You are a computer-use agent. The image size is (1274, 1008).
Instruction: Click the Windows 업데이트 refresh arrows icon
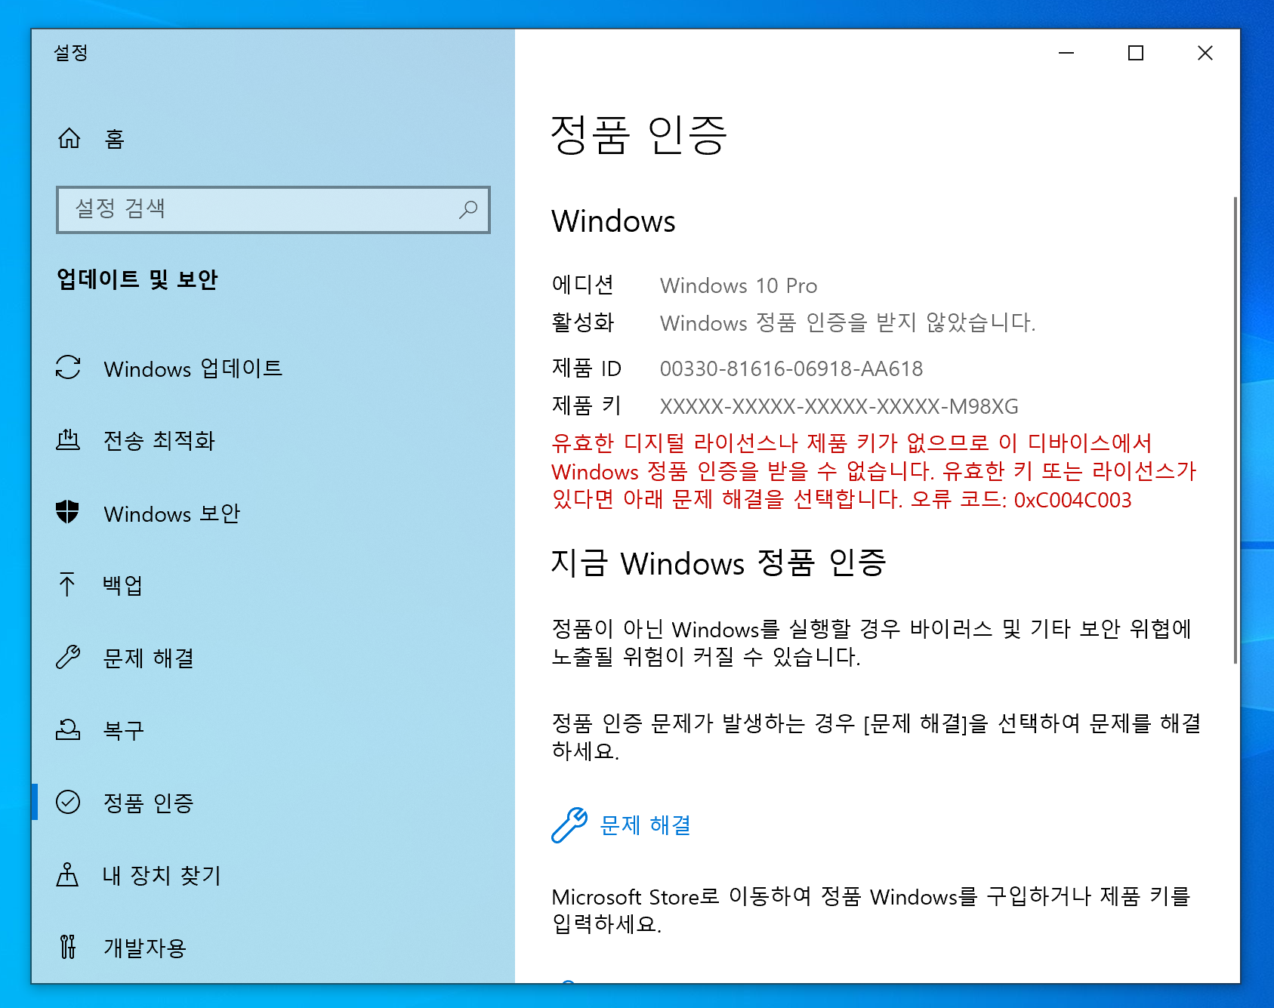click(68, 368)
